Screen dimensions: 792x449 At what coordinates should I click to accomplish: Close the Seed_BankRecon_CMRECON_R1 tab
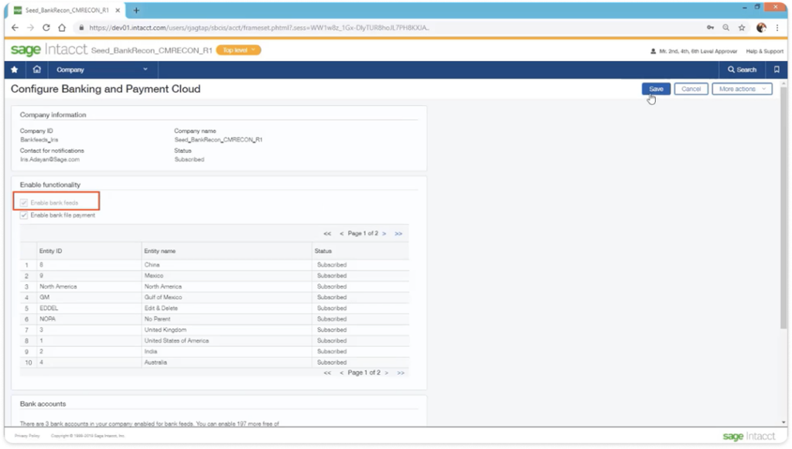pos(118,10)
